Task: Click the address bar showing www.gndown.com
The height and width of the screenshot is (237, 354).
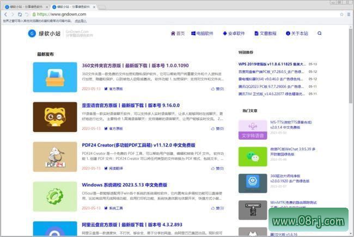Action: pyautogui.click(x=185, y=15)
